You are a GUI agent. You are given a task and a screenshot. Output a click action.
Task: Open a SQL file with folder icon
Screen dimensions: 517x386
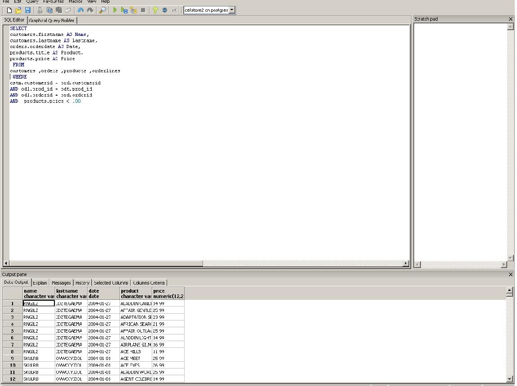[x=18, y=10]
